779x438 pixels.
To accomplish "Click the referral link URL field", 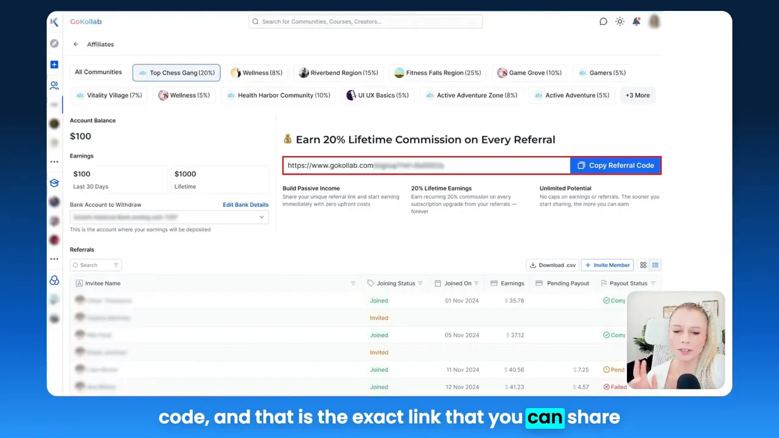I will click(x=427, y=165).
